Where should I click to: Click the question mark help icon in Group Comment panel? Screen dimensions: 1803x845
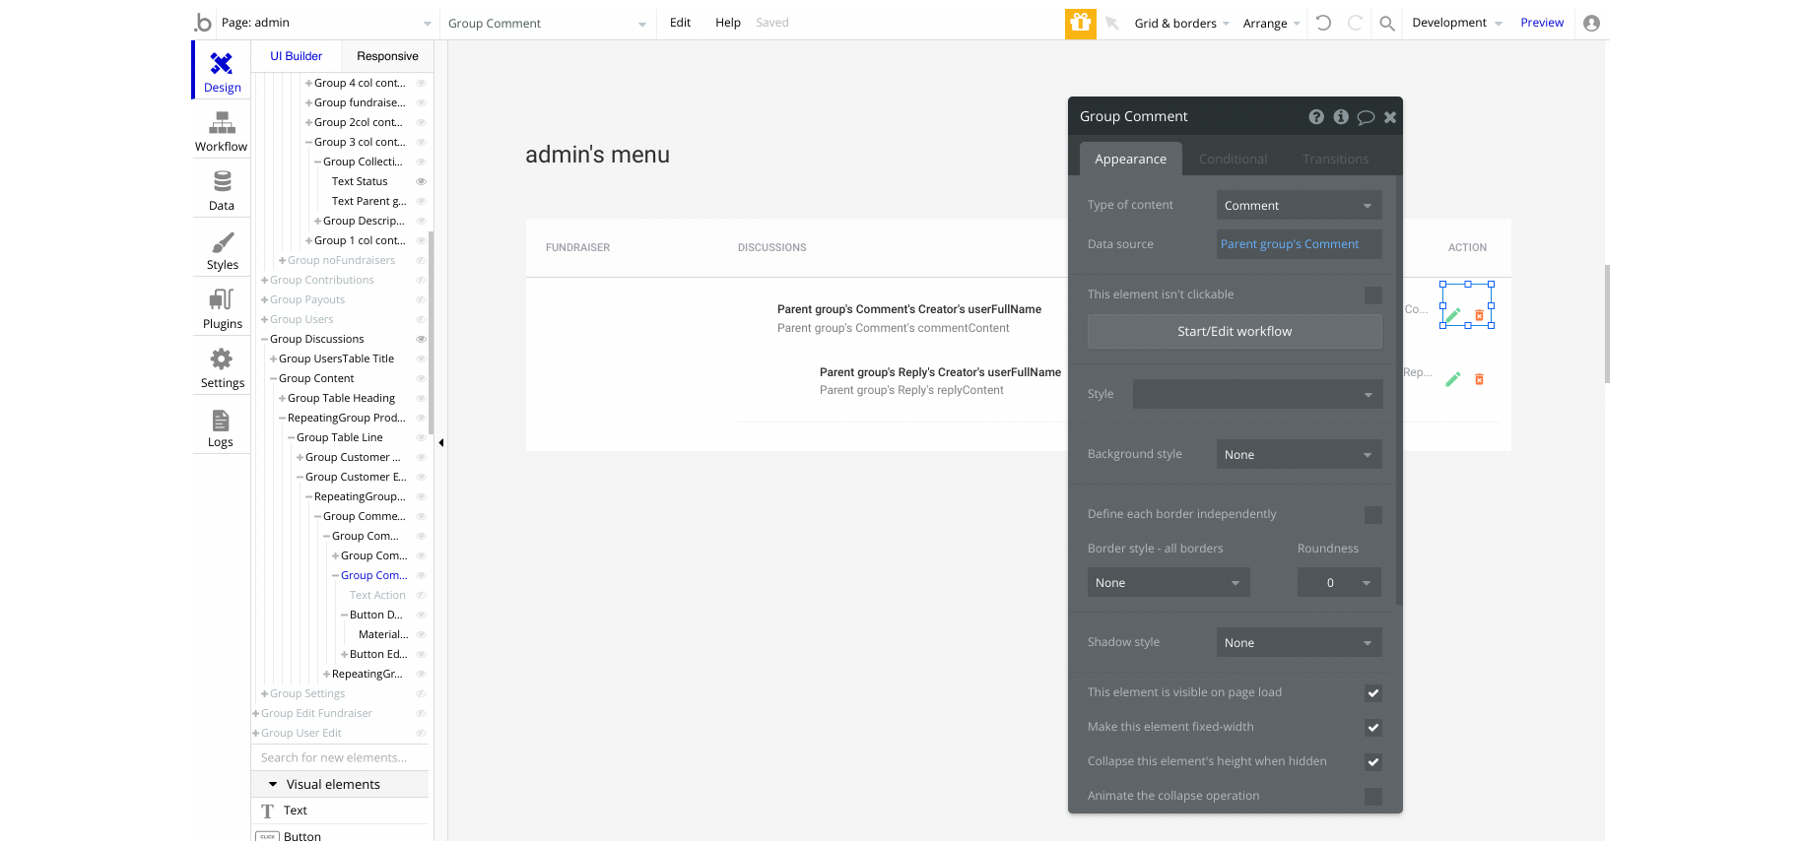(1316, 116)
